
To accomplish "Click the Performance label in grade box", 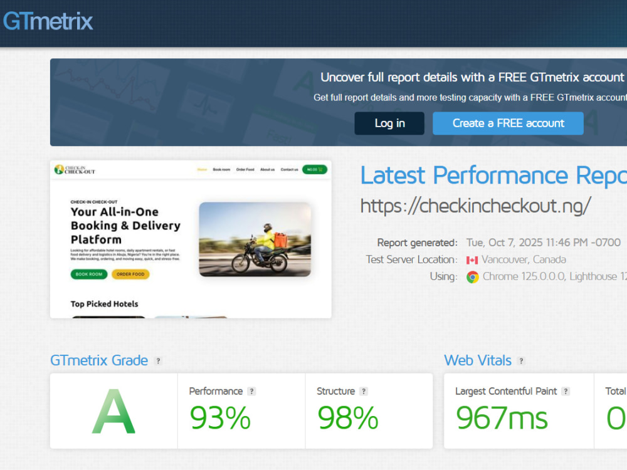I will click(x=216, y=391).
